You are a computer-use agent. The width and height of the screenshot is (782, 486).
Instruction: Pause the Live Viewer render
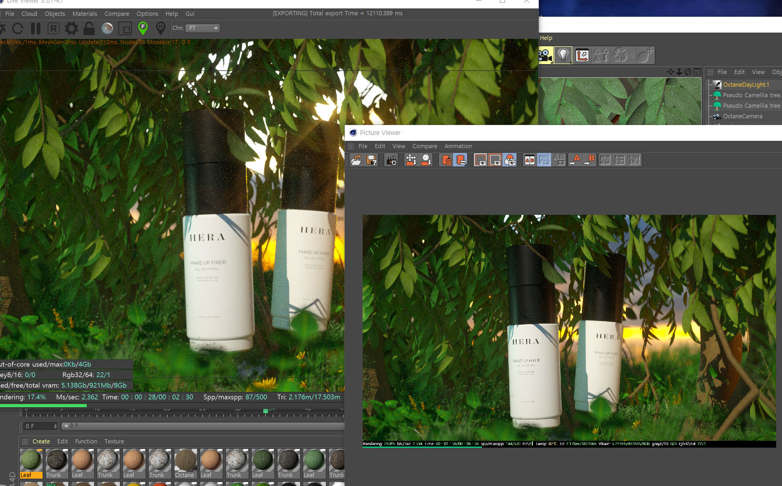coord(36,28)
